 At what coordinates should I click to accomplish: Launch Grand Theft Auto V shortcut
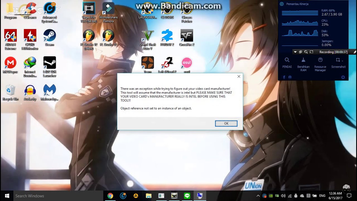[148, 40]
